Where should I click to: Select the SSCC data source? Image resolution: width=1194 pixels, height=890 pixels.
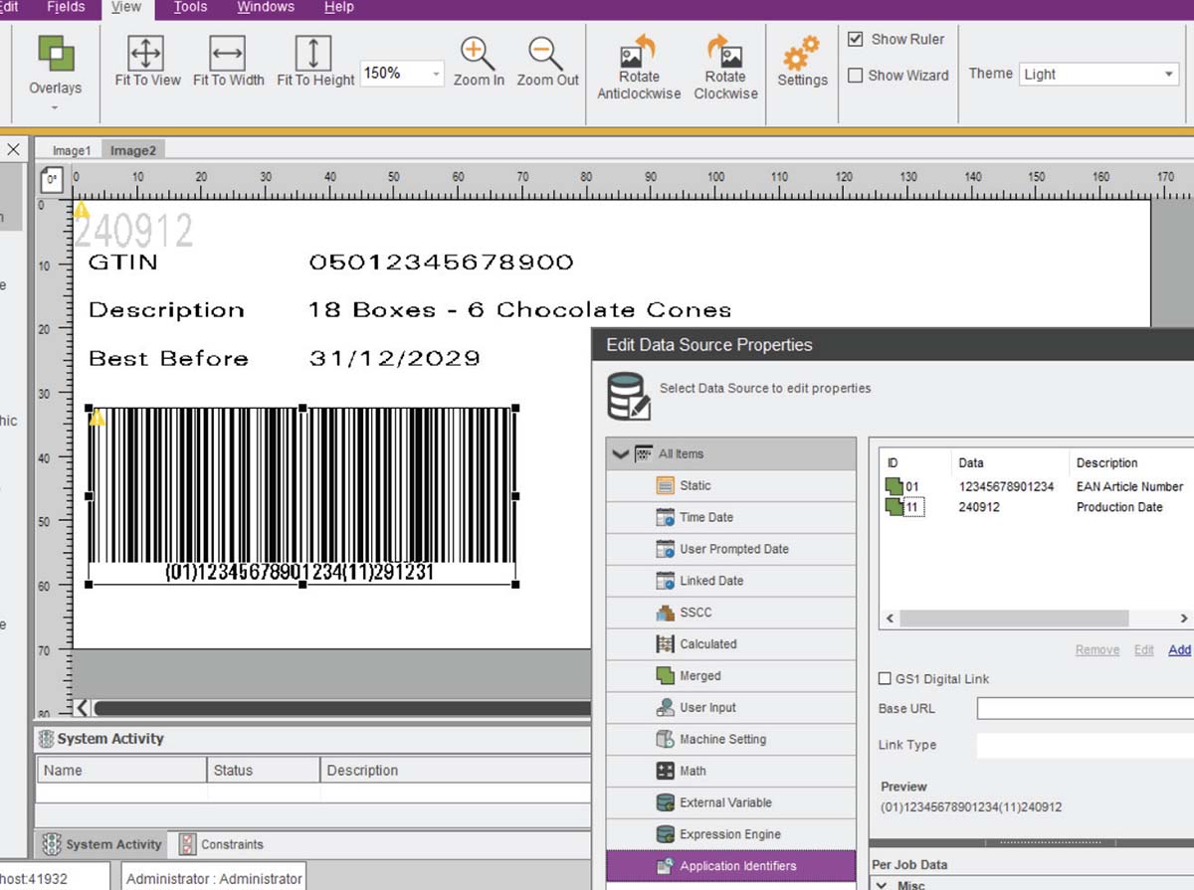pos(731,613)
